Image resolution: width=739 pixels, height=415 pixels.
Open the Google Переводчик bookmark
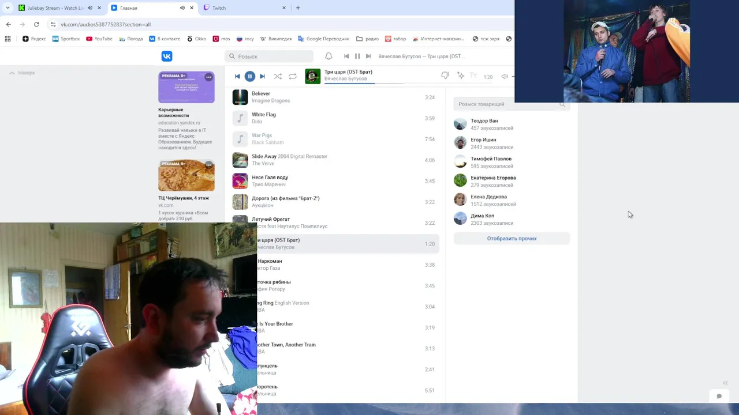click(x=323, y=39)
